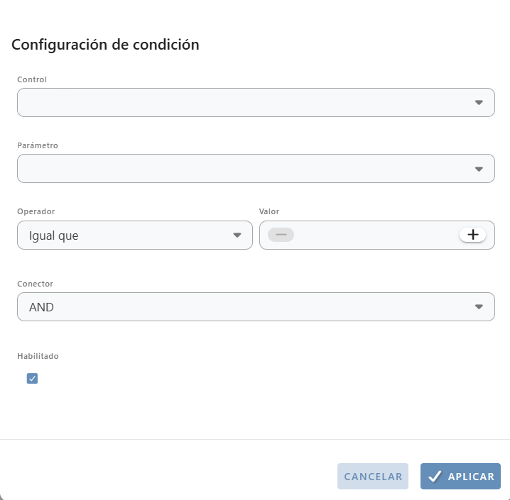Screen dimensions: 510x500
Task: Click the checkmark icon on the Aplicar button
Action: click(435, 477)
